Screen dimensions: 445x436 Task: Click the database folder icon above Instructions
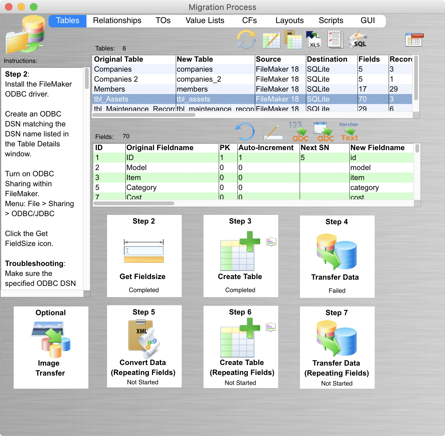click(25, 35)
